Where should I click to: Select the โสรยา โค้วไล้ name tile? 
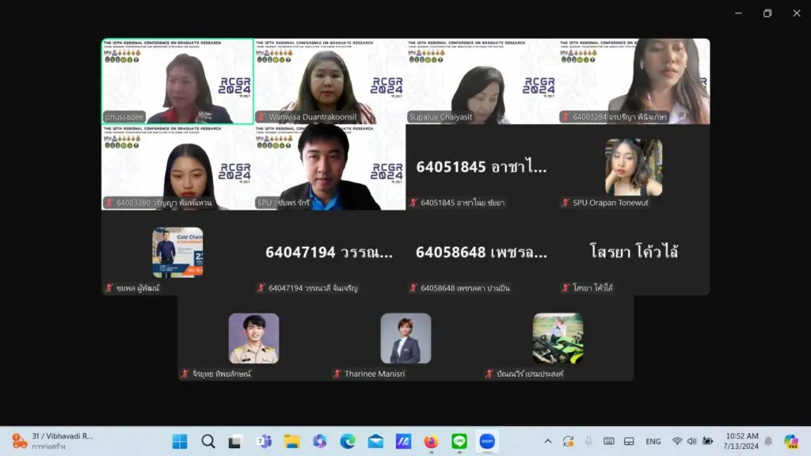[x=634, y=252]
